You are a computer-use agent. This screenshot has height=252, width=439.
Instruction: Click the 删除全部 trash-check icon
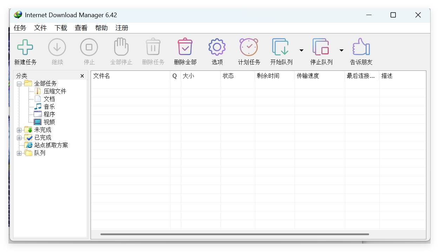pyautogui.click(x=185, y=47)
